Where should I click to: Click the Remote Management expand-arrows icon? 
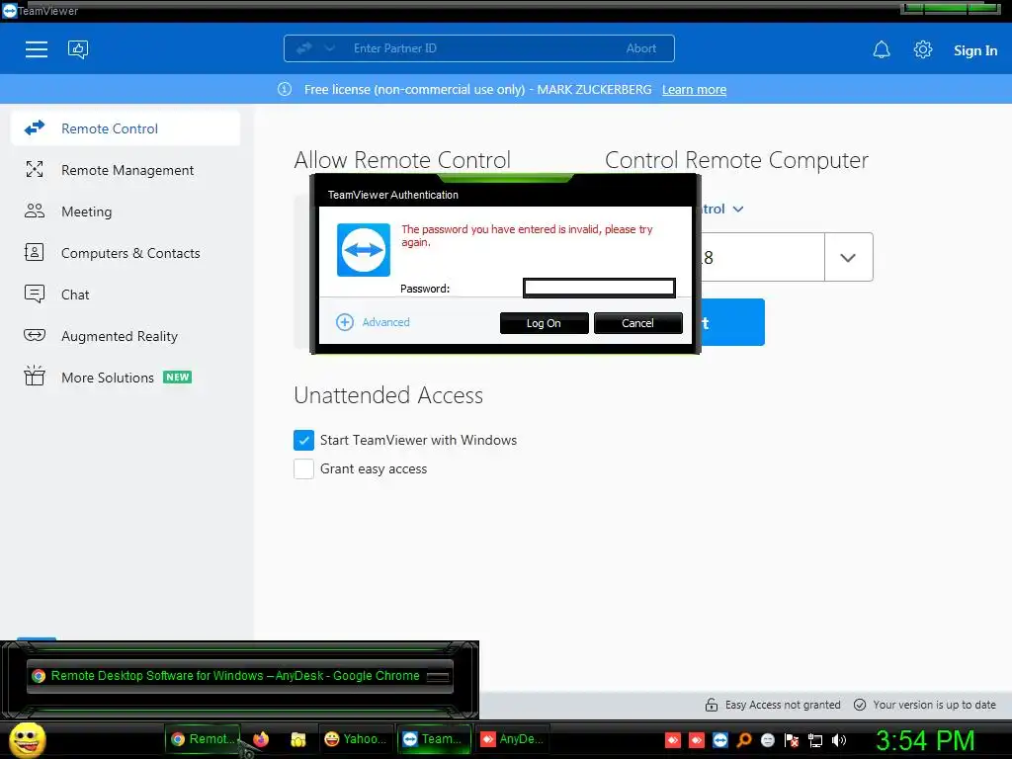coord(35,169)
